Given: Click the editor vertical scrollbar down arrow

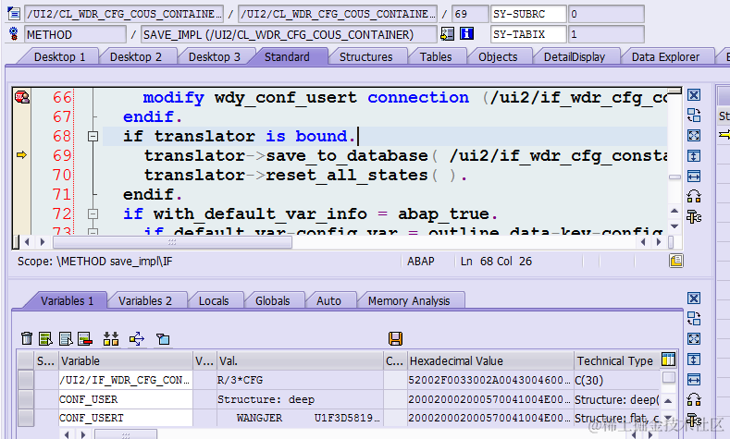Looking at the screenshot, I should (x=674, y=226).
